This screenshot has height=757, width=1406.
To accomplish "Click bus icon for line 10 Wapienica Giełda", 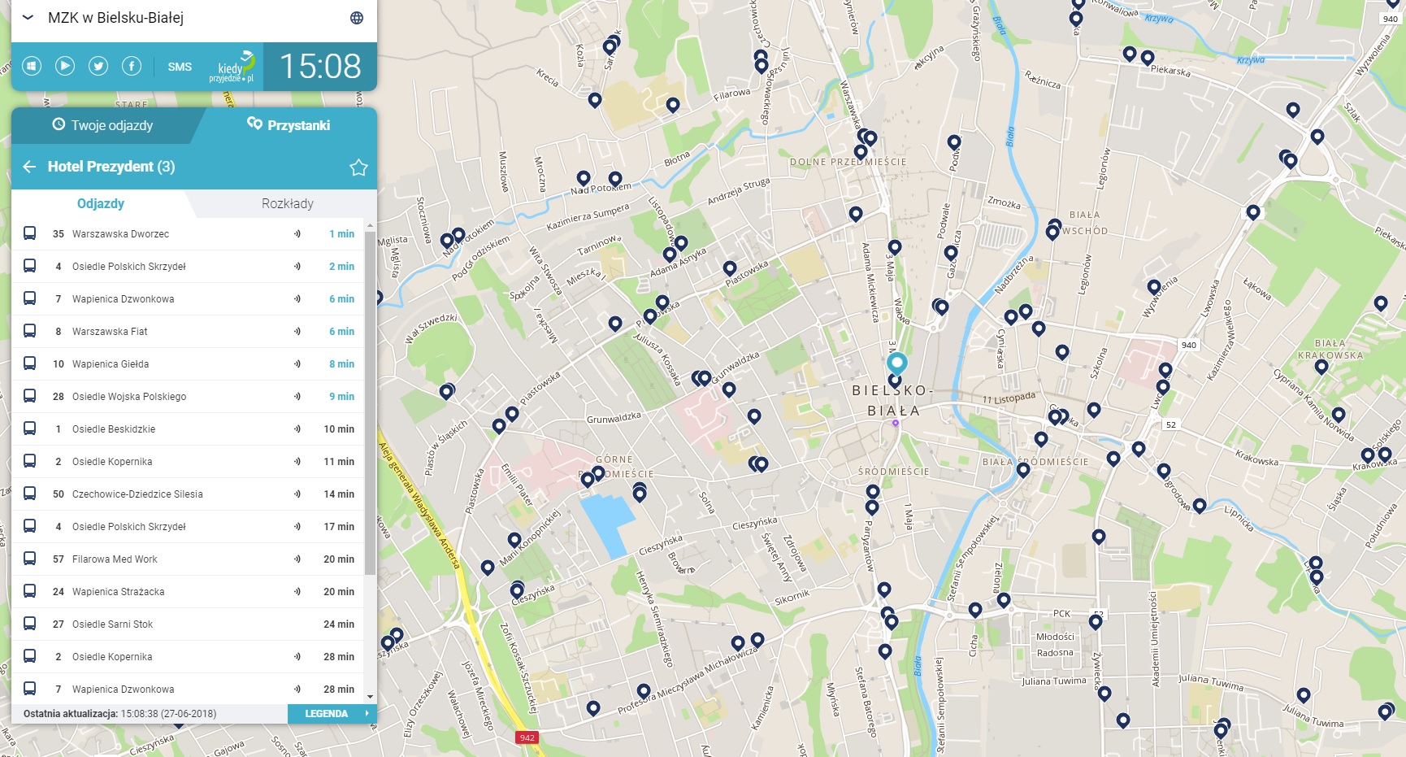I will pos(29,363).
